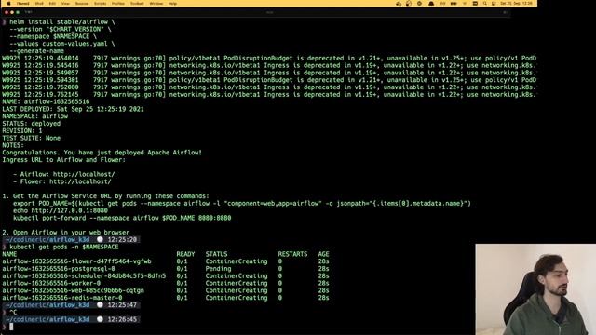Image resolution: width=596 pixels, height=335 pixels.
Task: Open the Apple menu
Action: pyautogui.click(x=8, y=4)
